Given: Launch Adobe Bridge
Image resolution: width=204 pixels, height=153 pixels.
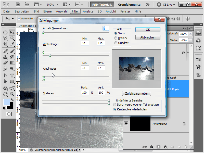Looking at the screenshot, I should click(x=18, y=5).
